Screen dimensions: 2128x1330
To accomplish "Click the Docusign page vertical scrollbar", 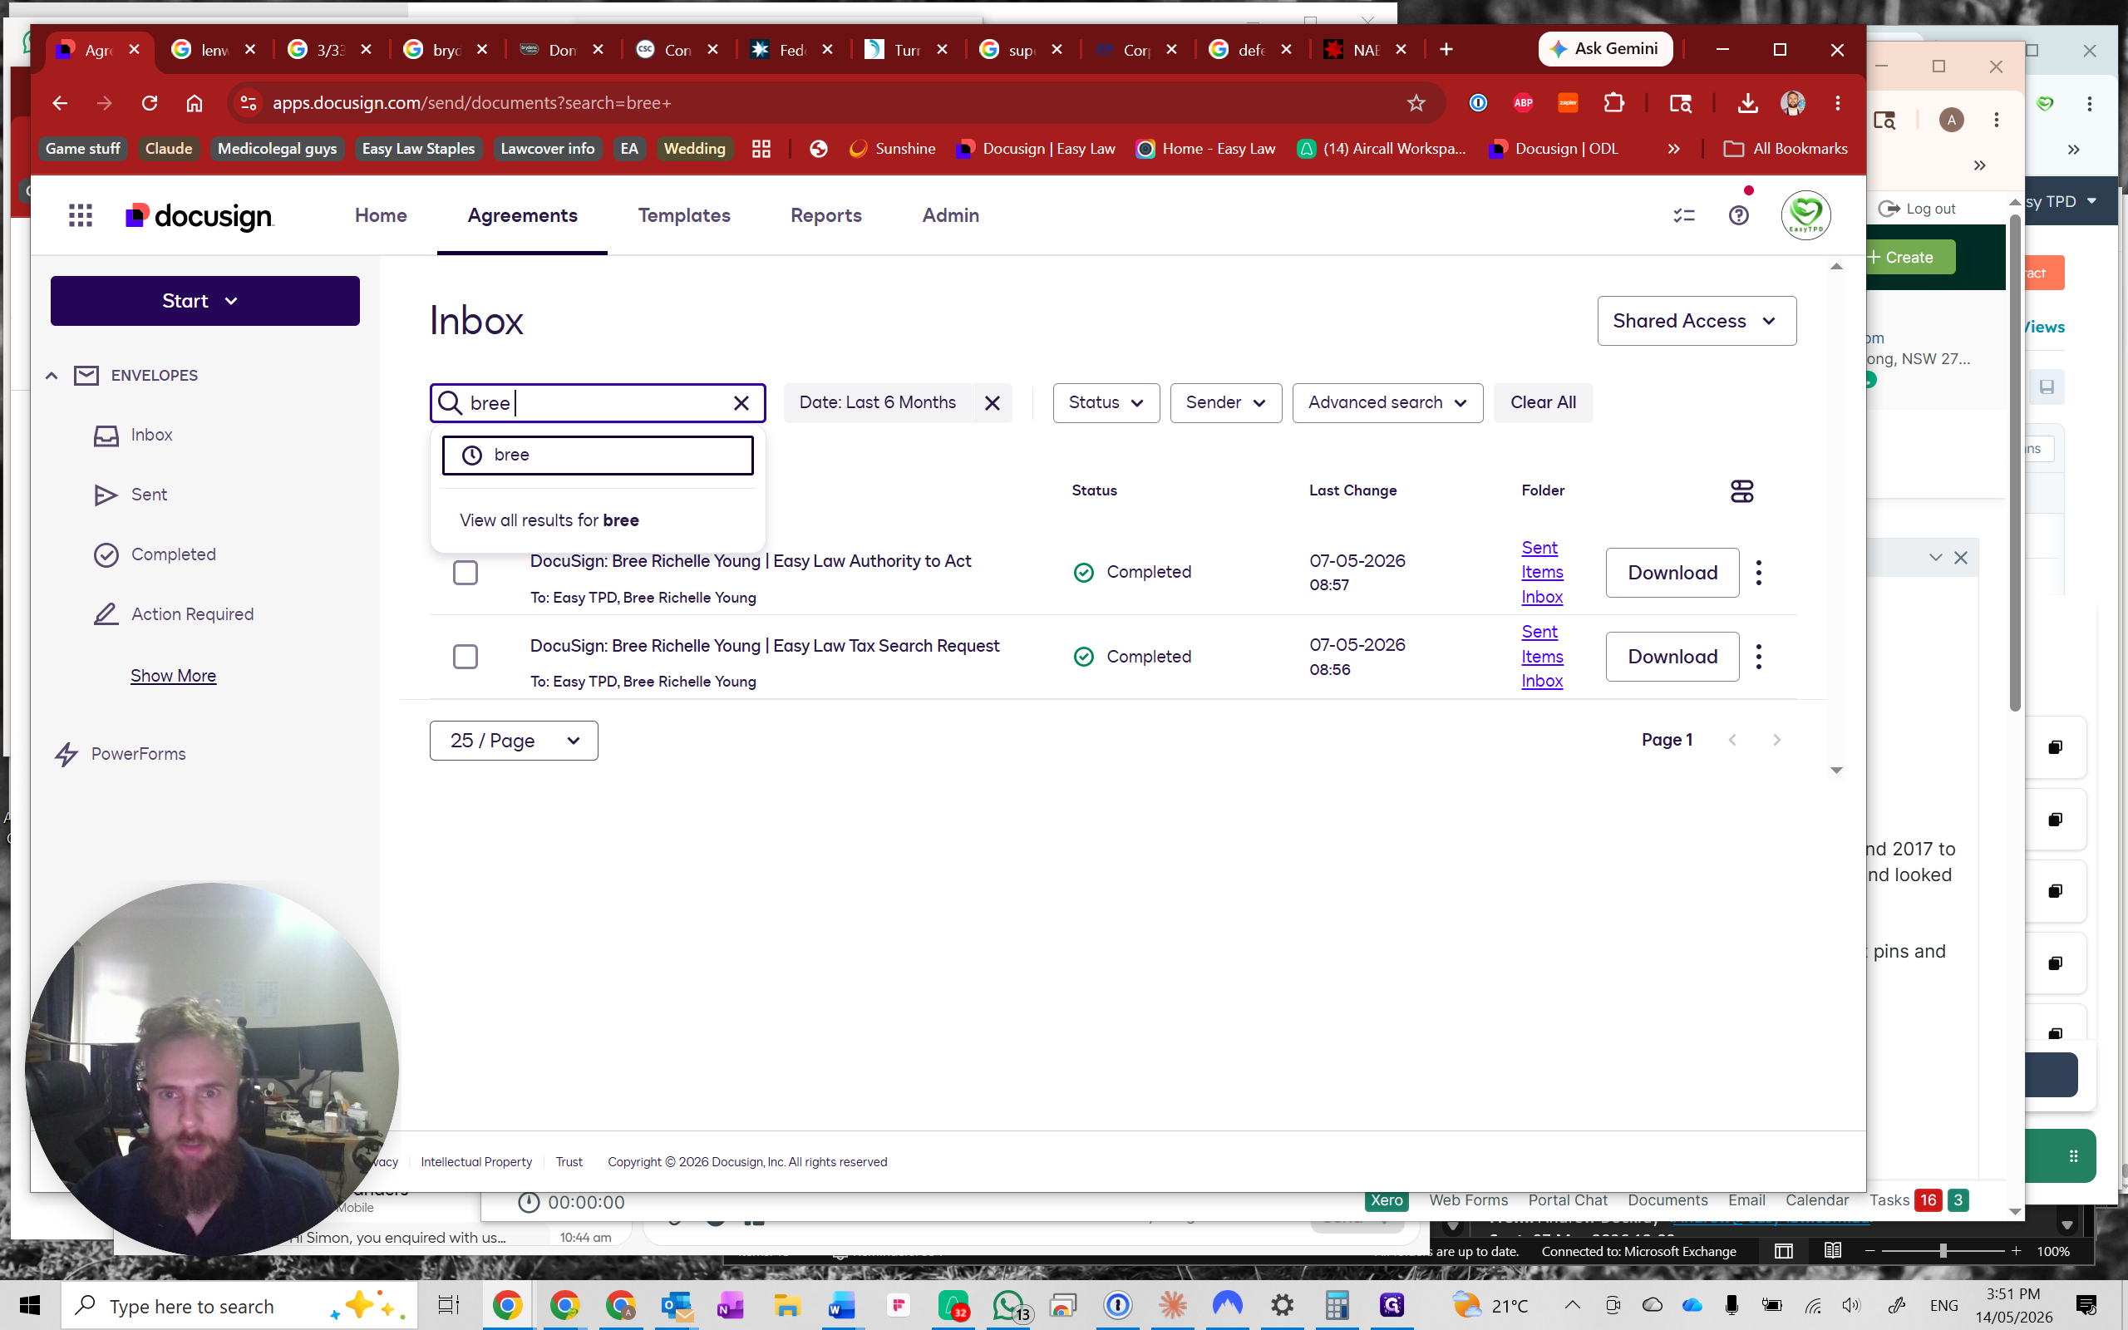I will pos(1836,517).
